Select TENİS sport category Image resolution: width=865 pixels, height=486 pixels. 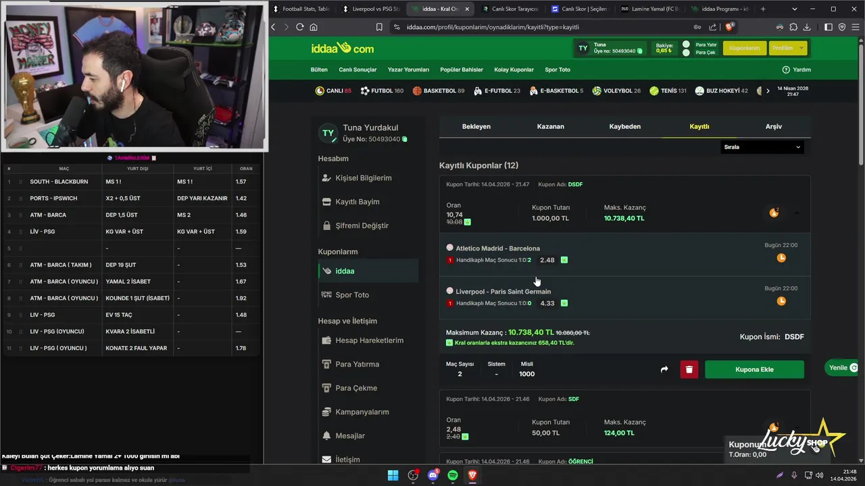point(668,90)
